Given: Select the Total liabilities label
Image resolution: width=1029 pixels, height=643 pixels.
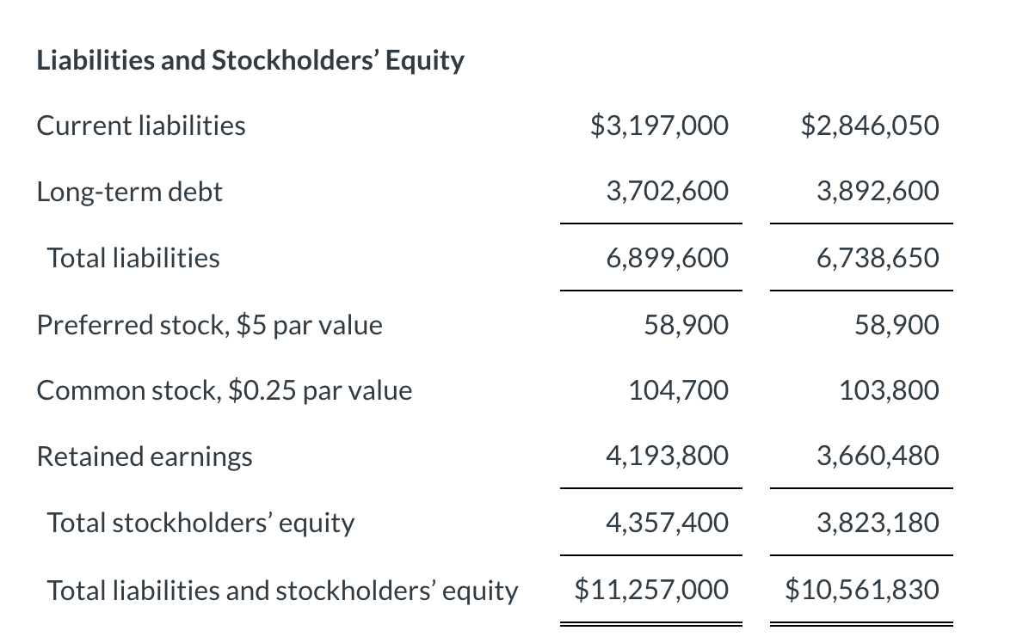Looking at the screenshot, I should (133, 258).
